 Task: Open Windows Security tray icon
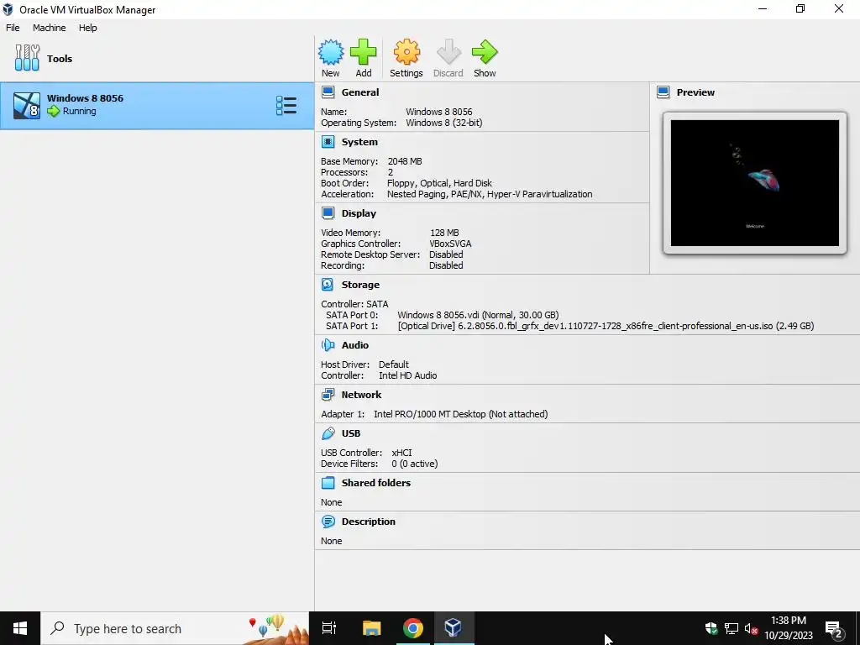click(x=711, y=628)
